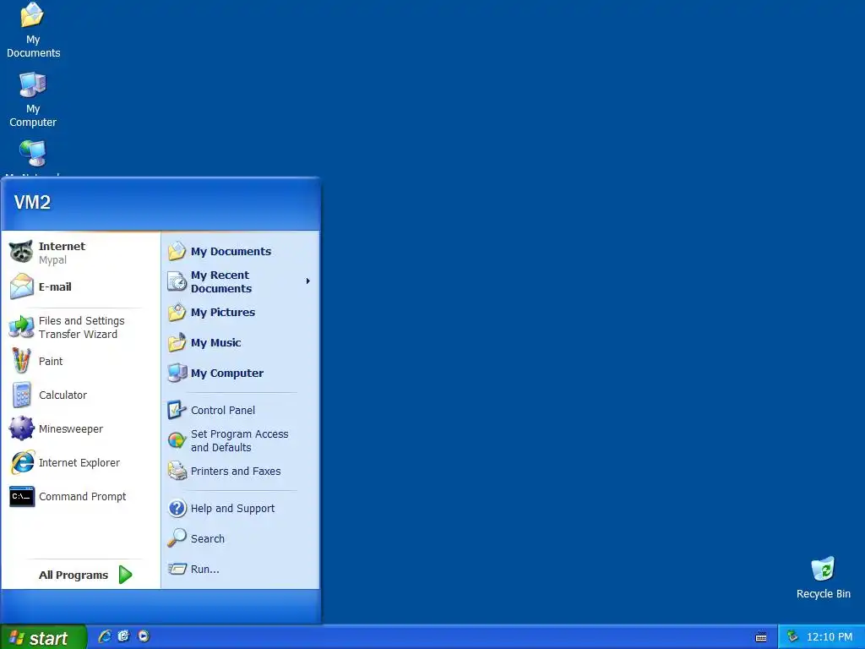The width and height of the screenshot is (865, 649).
Task: Open Search from the Start menu
Action: pyautogui.click(x=240, y=538)
